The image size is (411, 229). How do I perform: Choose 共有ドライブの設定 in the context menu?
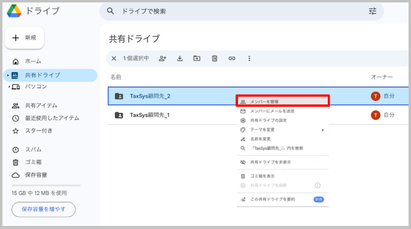click(282, 120)
